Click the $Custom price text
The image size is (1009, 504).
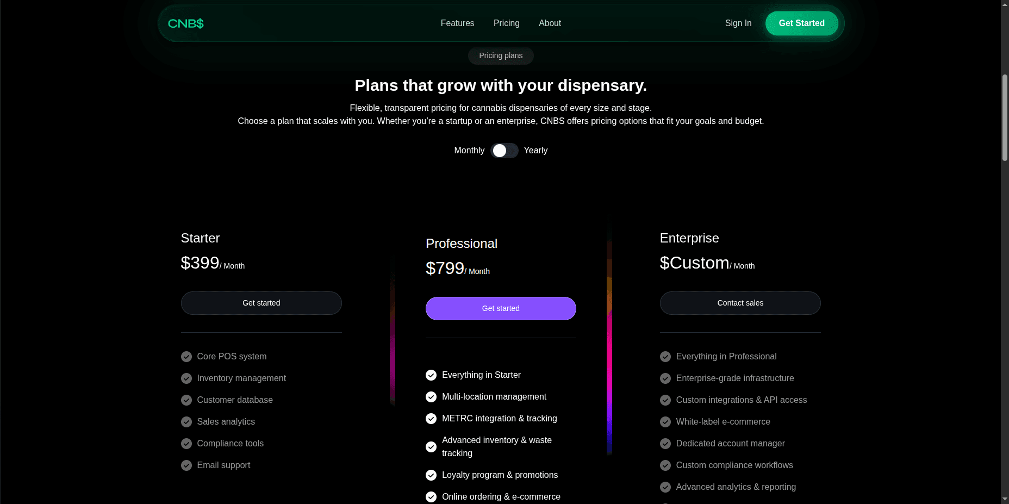point(694,263)
